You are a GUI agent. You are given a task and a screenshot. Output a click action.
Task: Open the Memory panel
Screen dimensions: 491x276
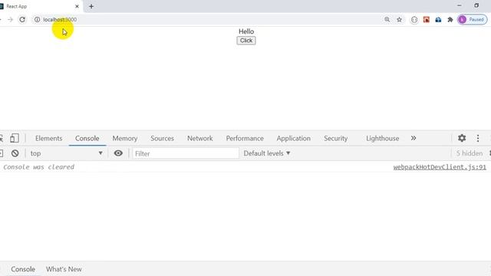click(125, 138)
